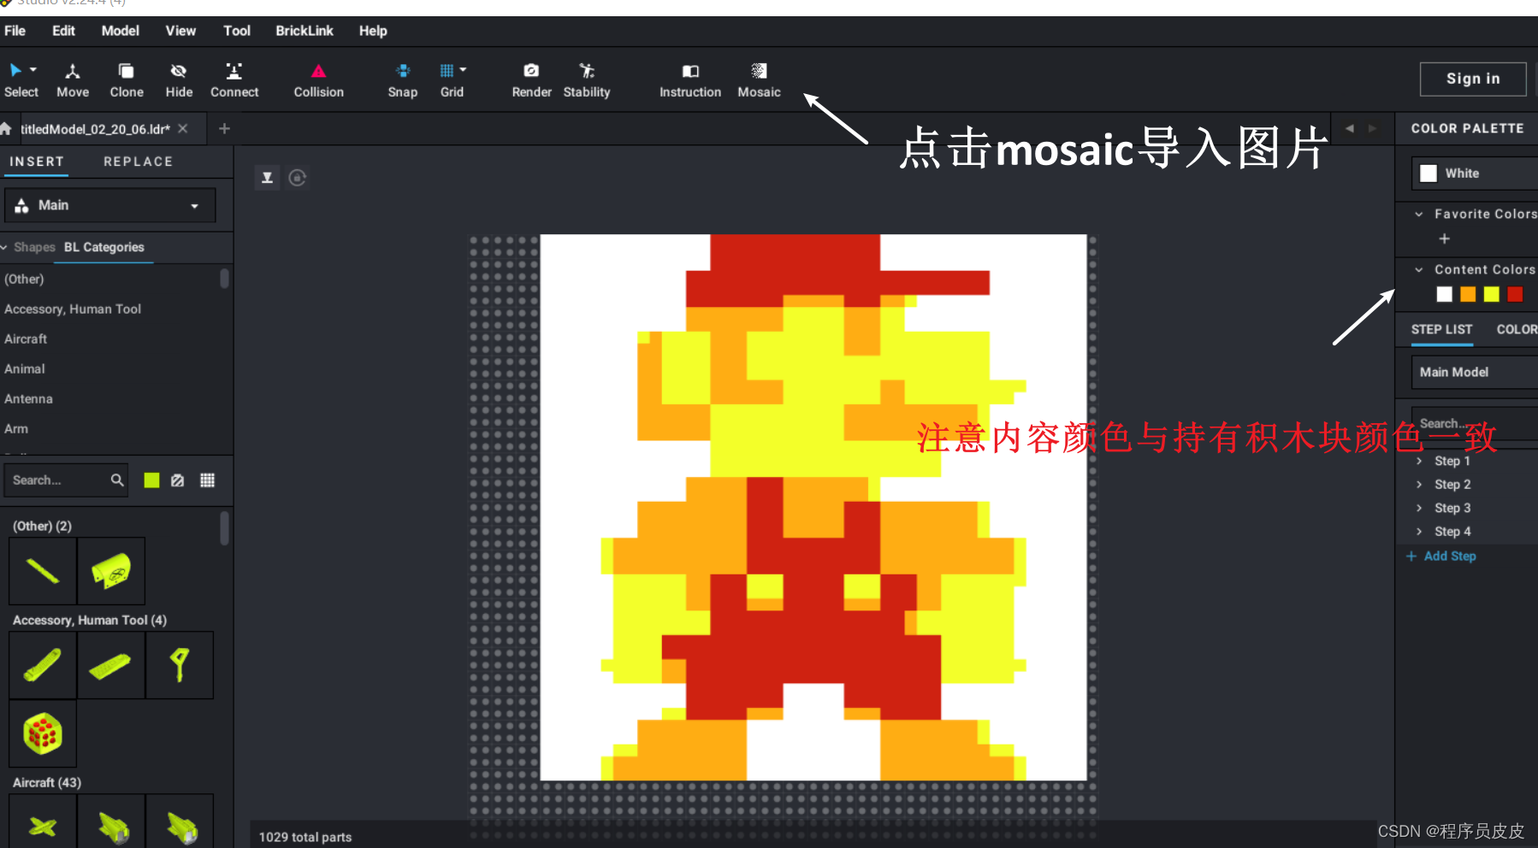
Task: Select the Animal category
Action: pos(25,368)
